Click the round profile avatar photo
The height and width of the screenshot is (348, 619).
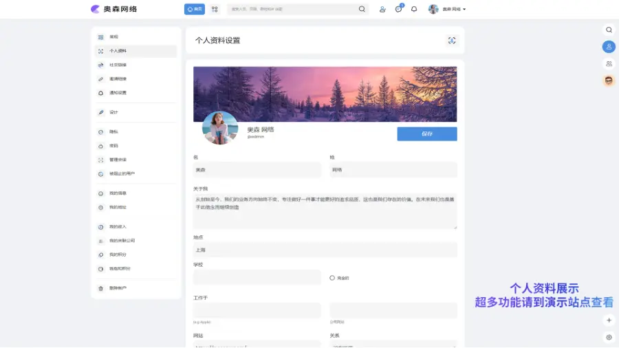(x=220, y=128)
